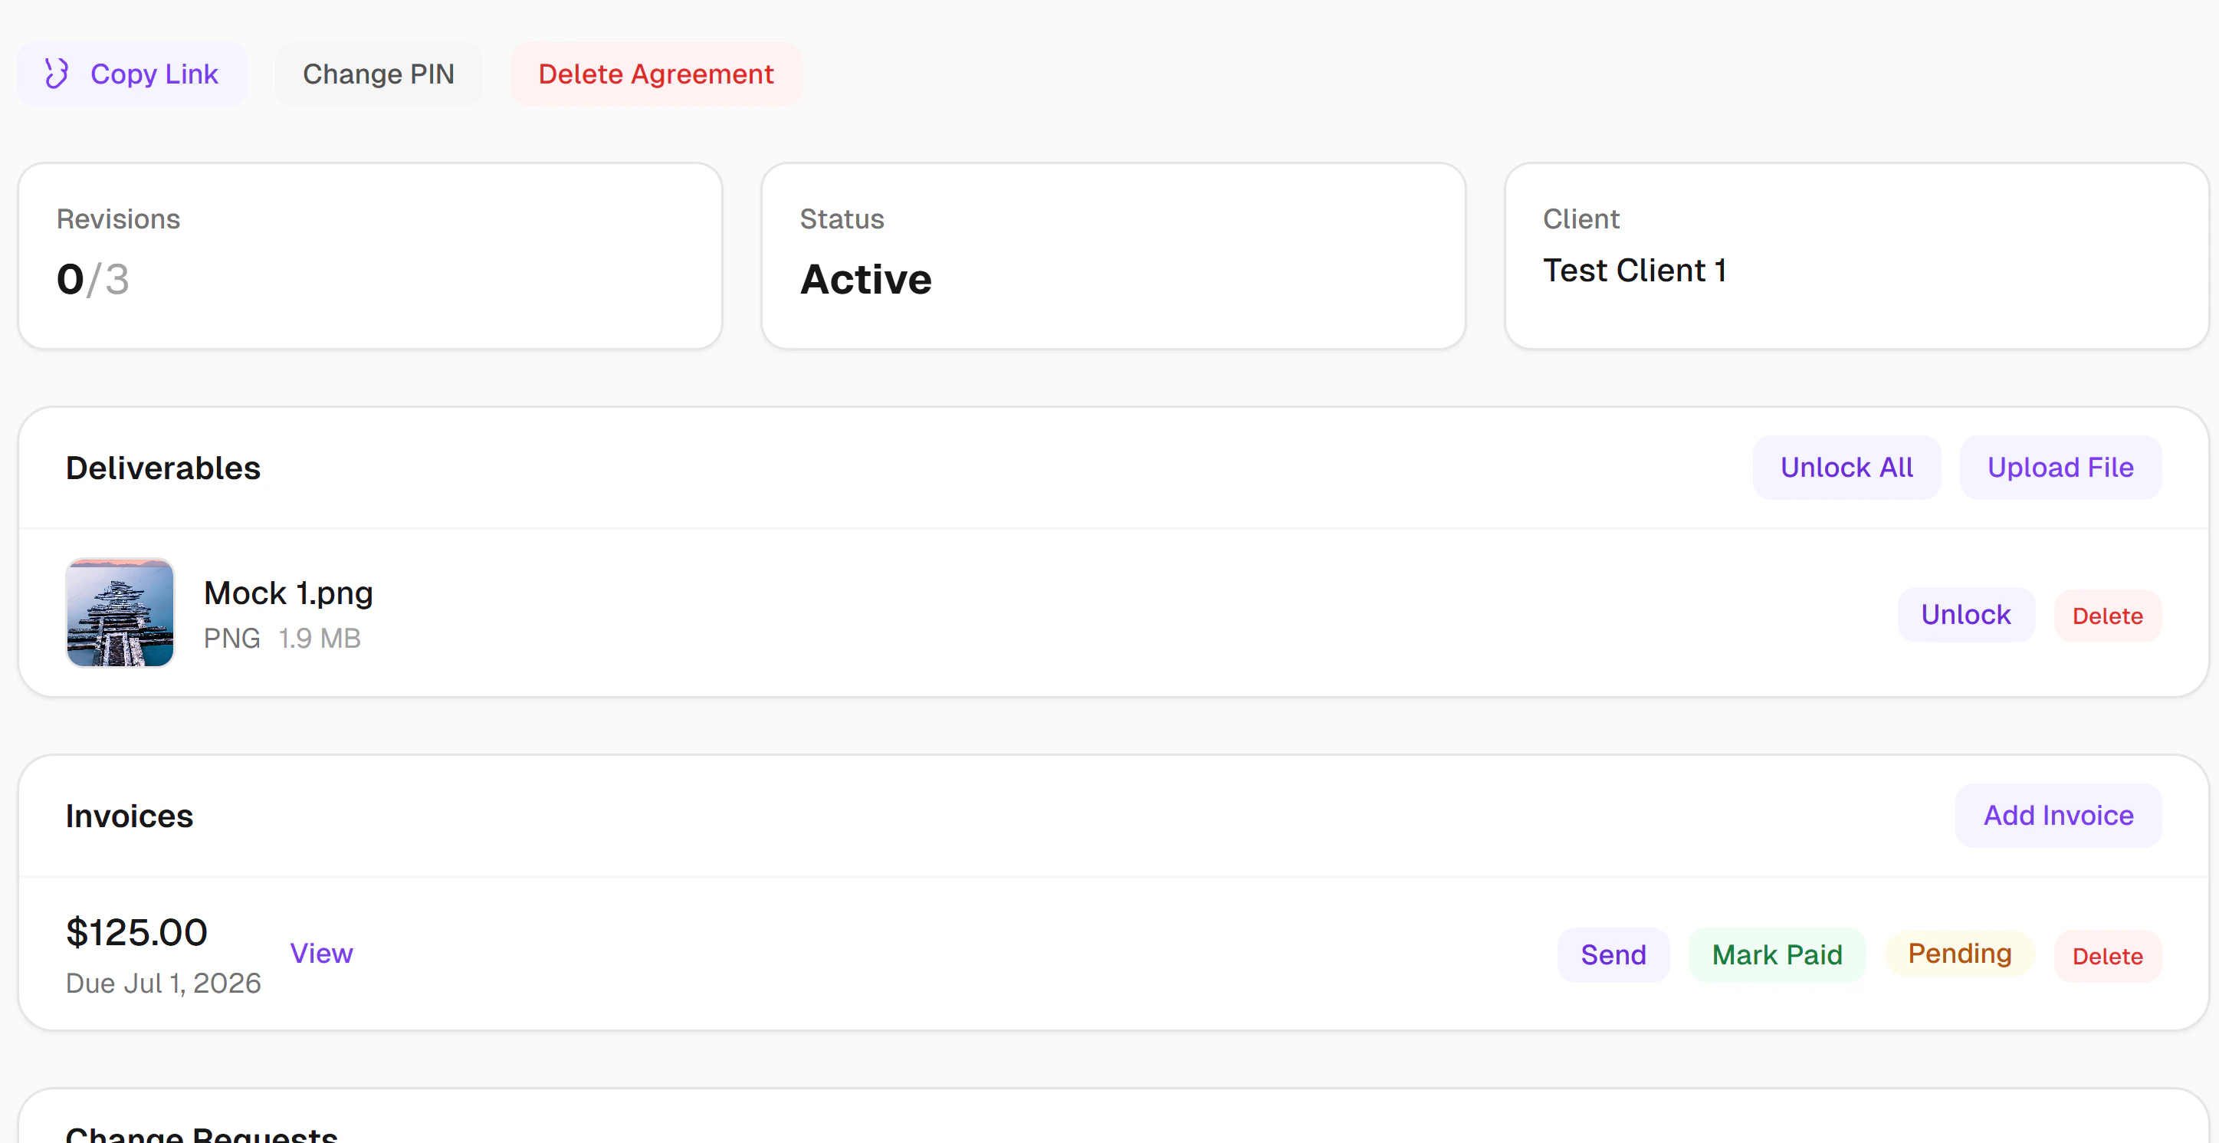Click the $125.00 invoice amount

pos(137,933)
